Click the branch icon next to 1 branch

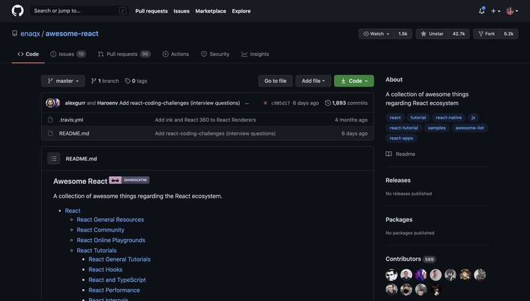pyautogui.click(x=93, y=81)
